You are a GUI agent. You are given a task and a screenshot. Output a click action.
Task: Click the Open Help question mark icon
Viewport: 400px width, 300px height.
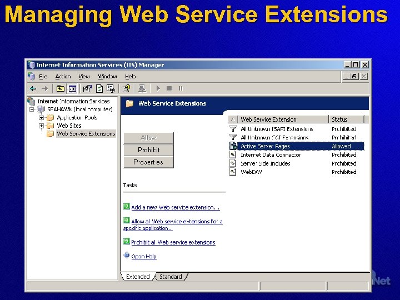tap(127, 255)
